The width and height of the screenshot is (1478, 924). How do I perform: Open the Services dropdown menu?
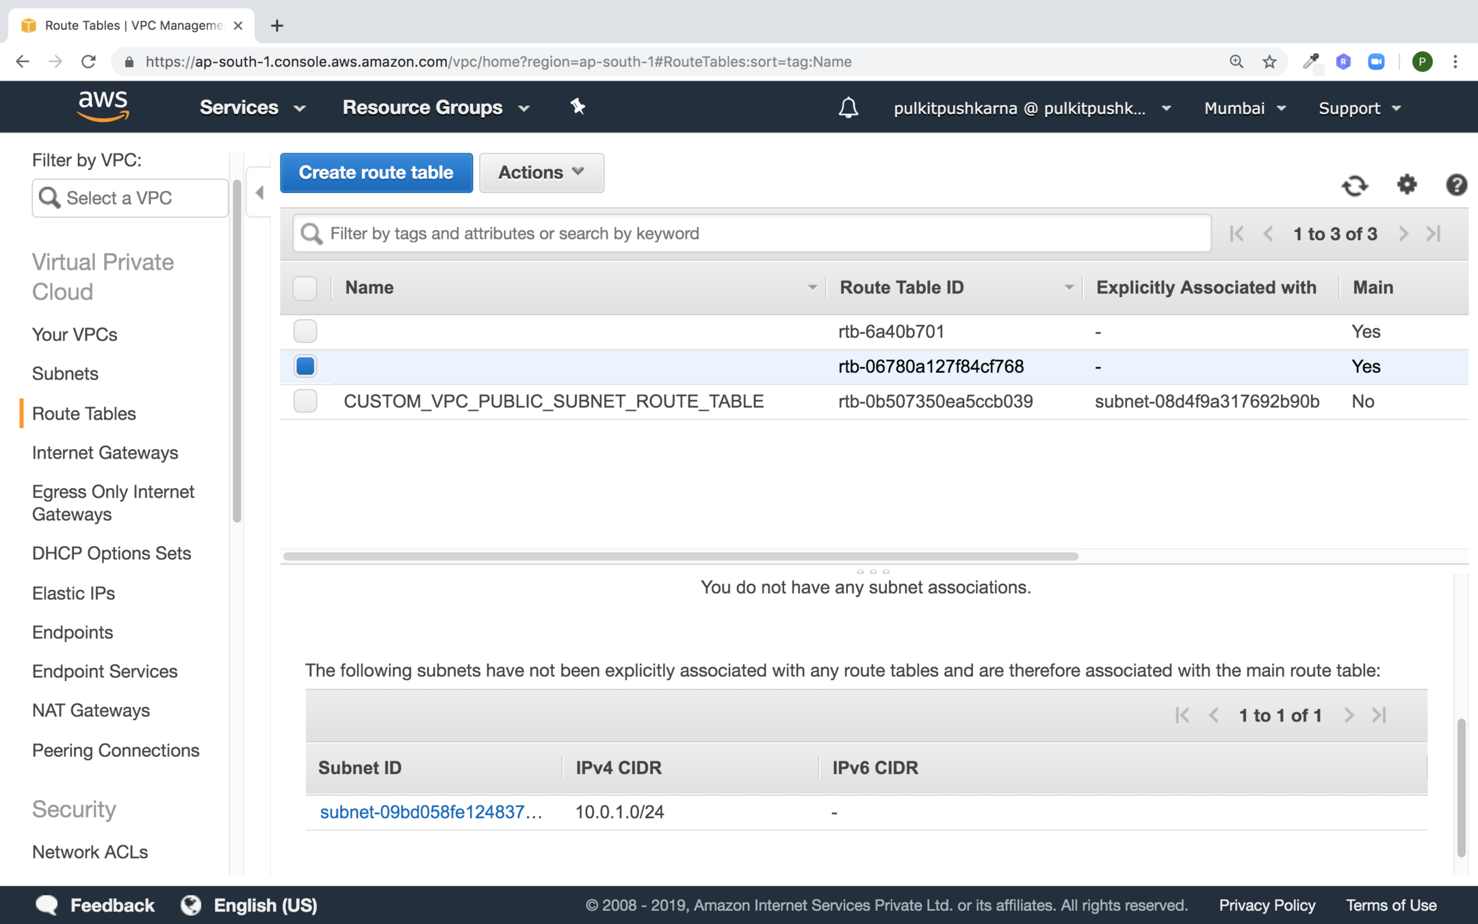[x=252, y=107]
